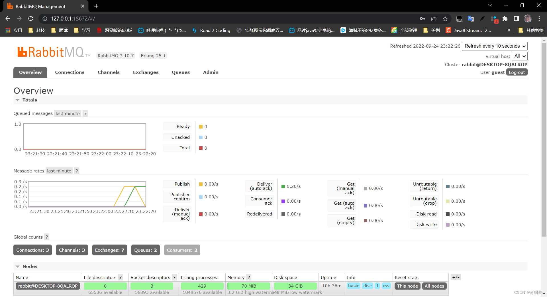Switch to Queues tab

pos(181,72)
